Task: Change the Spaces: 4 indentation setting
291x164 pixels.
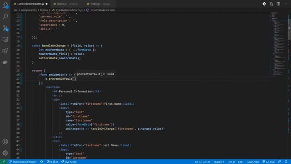Action: [219, 162]
